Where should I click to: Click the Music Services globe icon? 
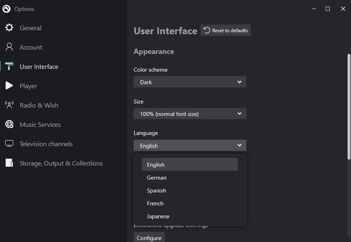pyautogui.click(x=9, y=125)
